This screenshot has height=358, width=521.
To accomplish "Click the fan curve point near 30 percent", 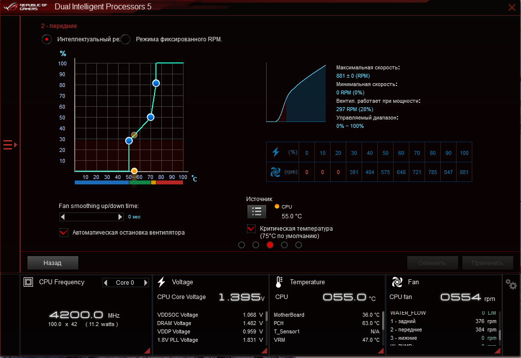I will click(129, 141).
